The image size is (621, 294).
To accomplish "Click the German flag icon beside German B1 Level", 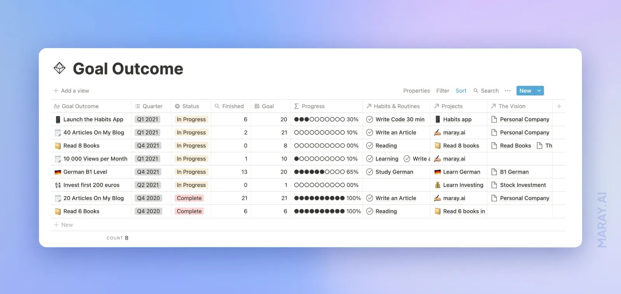I will 58,172.
